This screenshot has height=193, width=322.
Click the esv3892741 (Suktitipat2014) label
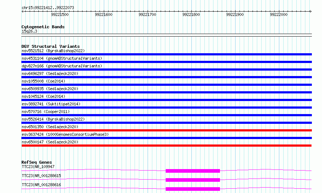[51, 104]
